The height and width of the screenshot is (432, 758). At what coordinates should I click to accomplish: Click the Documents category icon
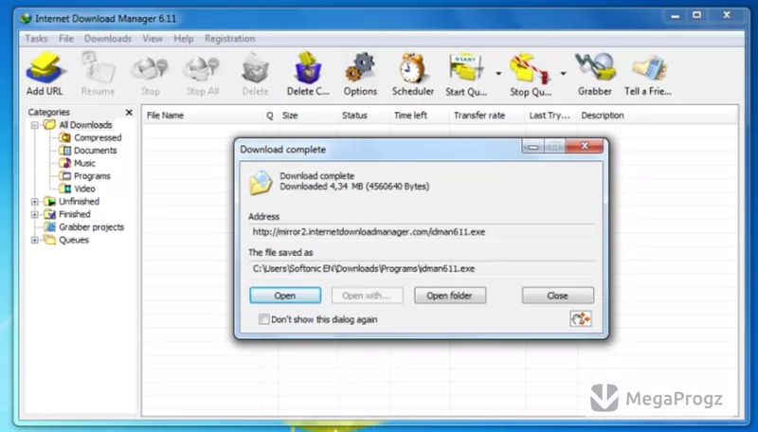click(64, 151)
